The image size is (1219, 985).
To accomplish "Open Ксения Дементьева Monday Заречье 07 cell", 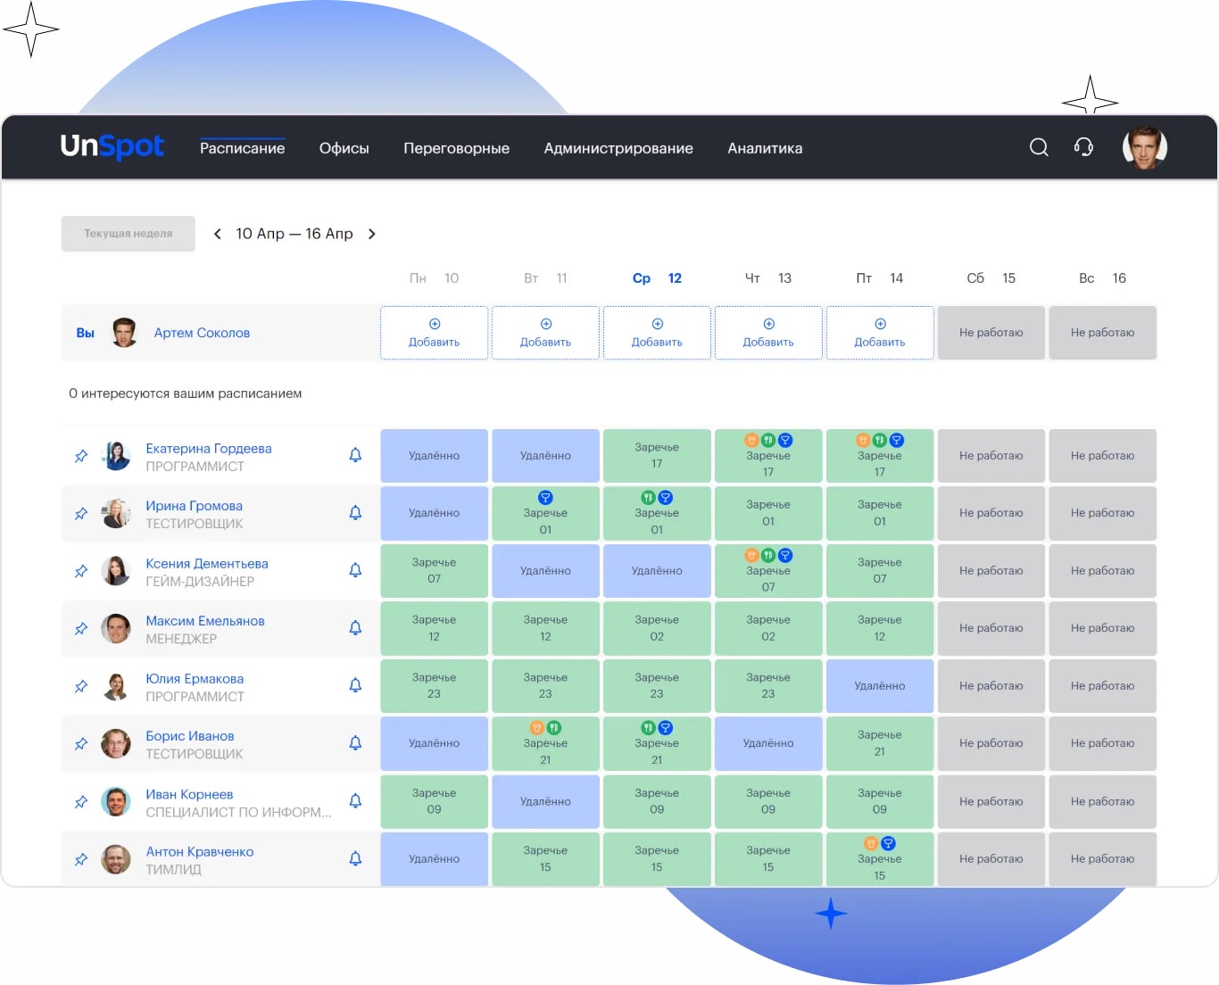I will click(434, 571).
